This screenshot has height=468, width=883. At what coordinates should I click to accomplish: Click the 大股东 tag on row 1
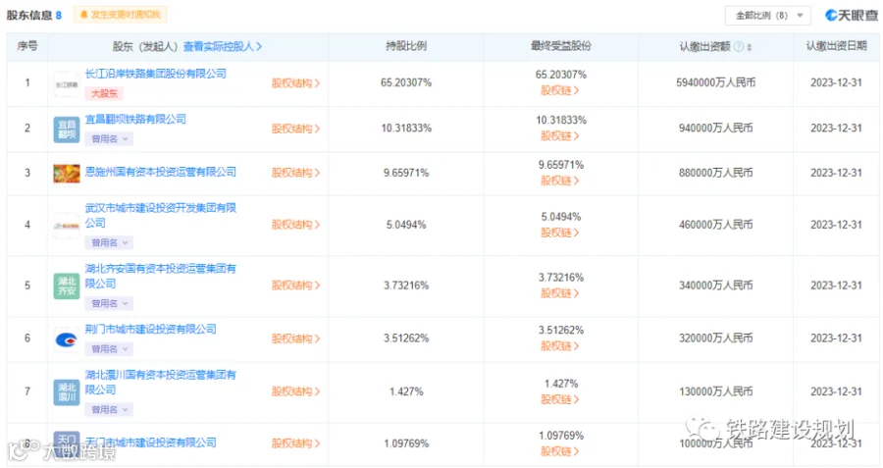click(x=104, y=93)
